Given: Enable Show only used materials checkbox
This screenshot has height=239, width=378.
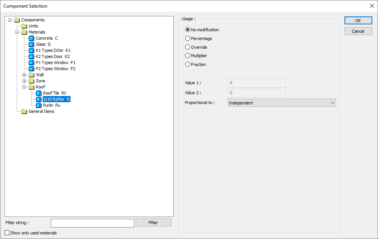Looking at the screenshot, I should click(7, 233).
